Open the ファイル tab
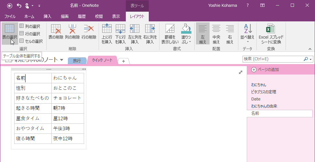Image resolution: width=315 pixels, height=162 pixels. 10,17
